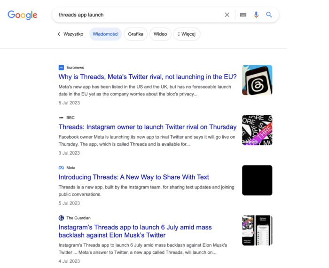Open the Euronews Threads logo thumbnail
The height and width of the screenshot is (268, 329).
pos(257,80)
